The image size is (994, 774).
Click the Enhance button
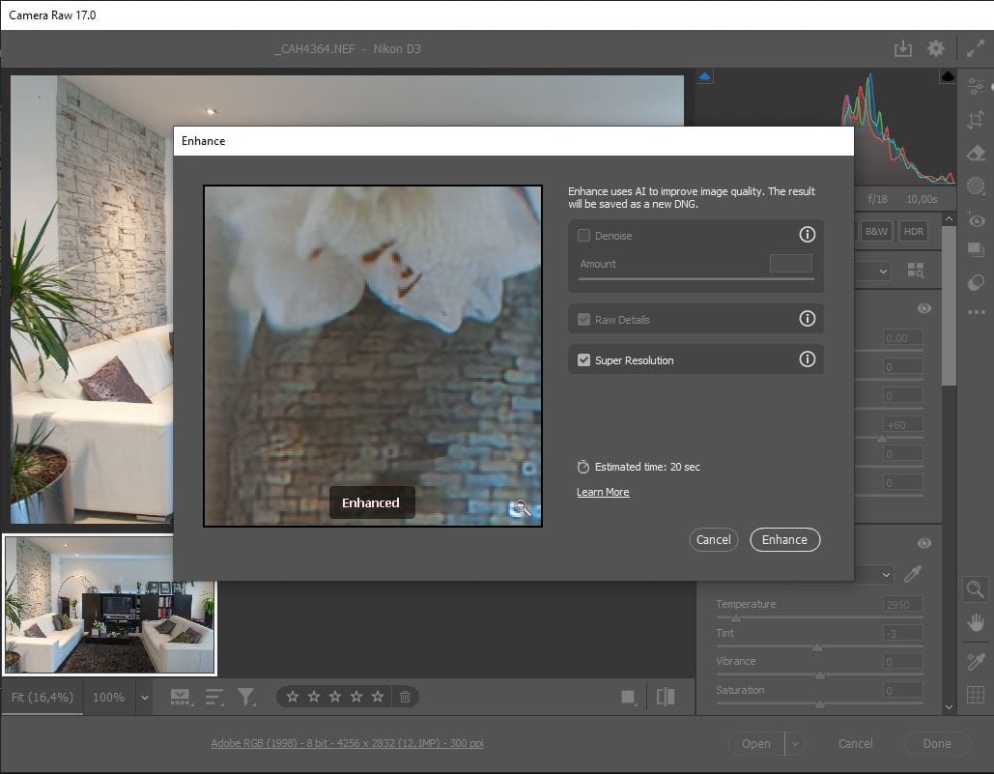tap(784, 539)
